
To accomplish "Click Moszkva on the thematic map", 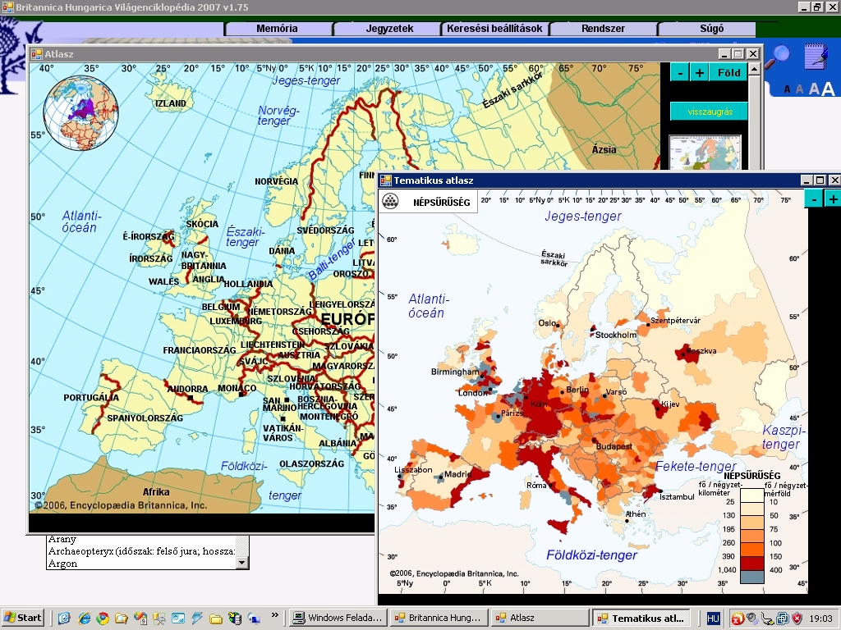I will tap(701, 351).
